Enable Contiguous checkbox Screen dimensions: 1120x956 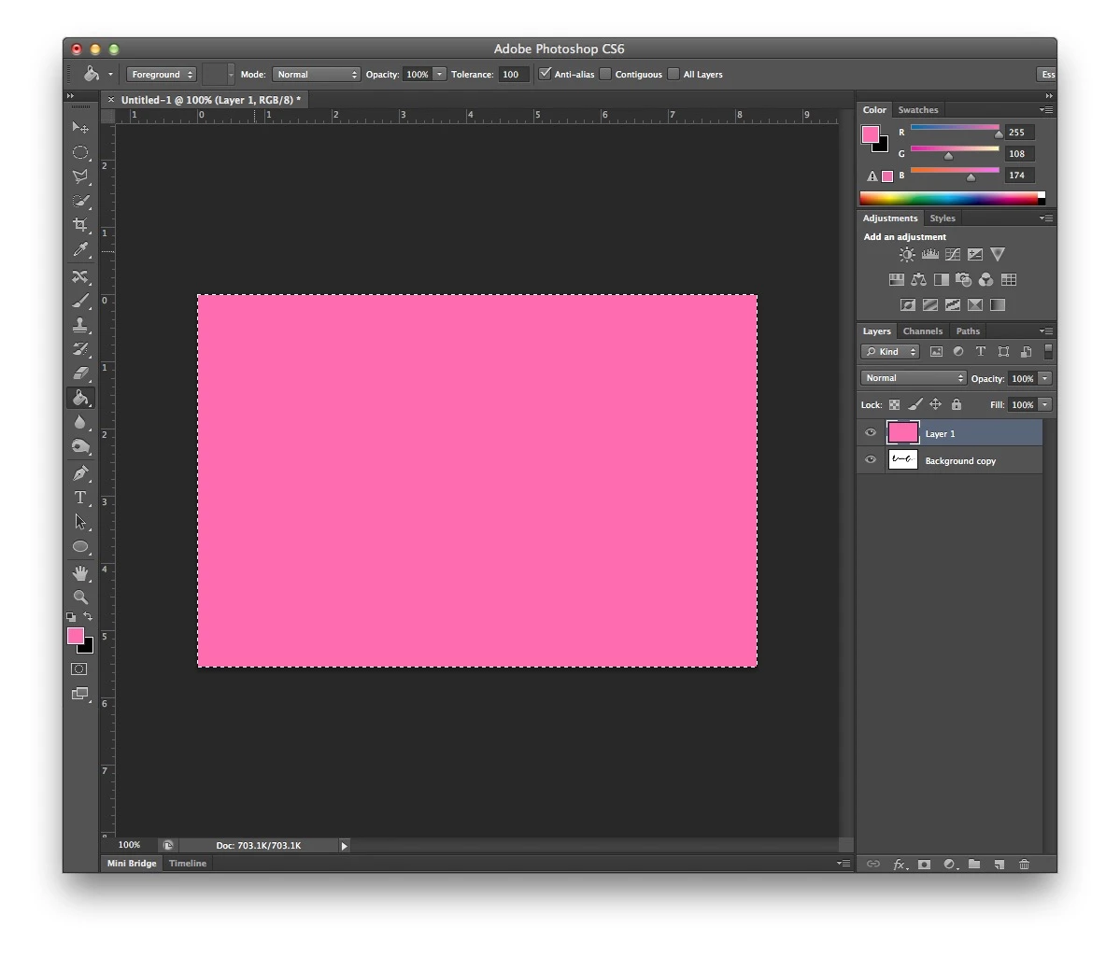pyautogui.click(x=605, y=75)
